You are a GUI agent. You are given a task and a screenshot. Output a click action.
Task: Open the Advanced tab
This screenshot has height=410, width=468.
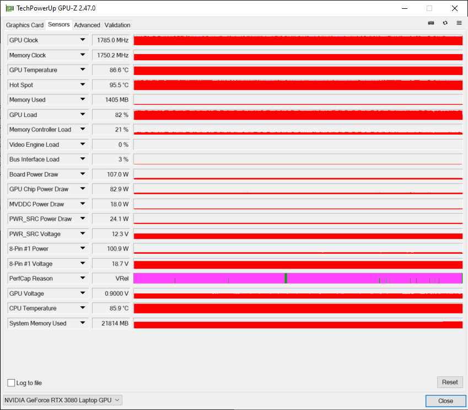[x=87, y=25]
